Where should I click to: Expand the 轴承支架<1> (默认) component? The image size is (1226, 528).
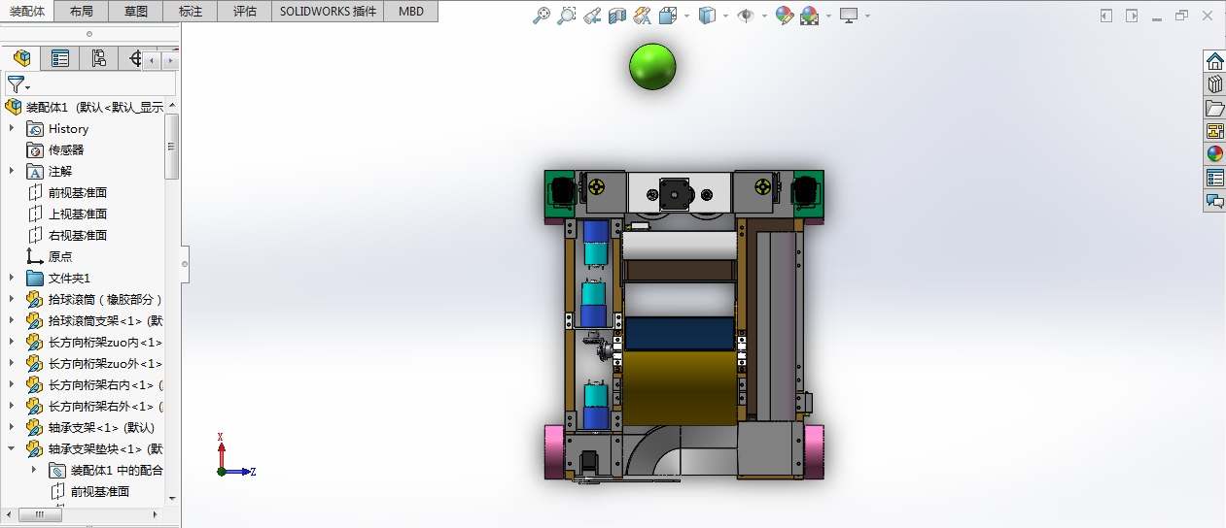pos(12,427)
